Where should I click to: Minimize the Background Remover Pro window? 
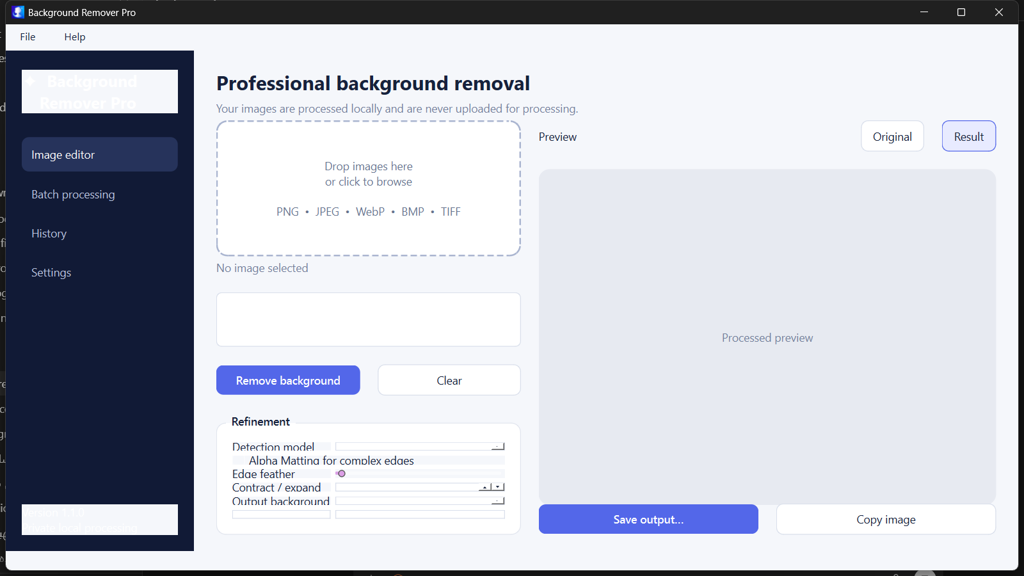pyautogui.click(x=924, y=12)
